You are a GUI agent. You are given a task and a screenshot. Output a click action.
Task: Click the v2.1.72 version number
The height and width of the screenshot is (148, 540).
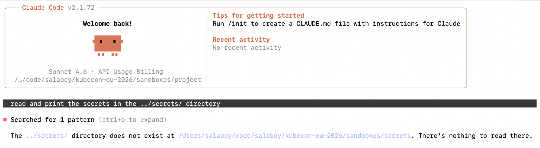coord(81,8)
